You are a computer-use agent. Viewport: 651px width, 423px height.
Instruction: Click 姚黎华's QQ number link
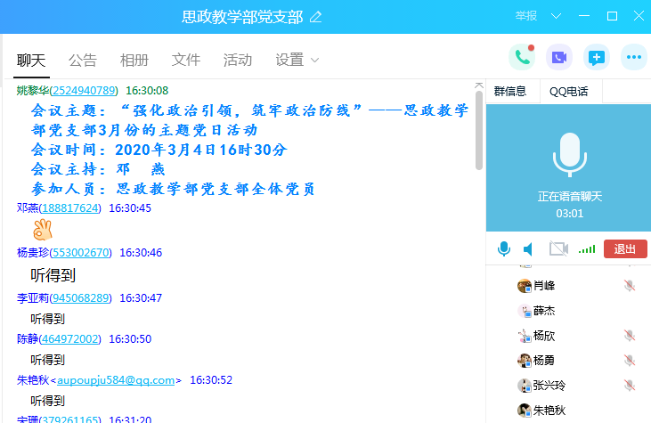click(85, 91)
